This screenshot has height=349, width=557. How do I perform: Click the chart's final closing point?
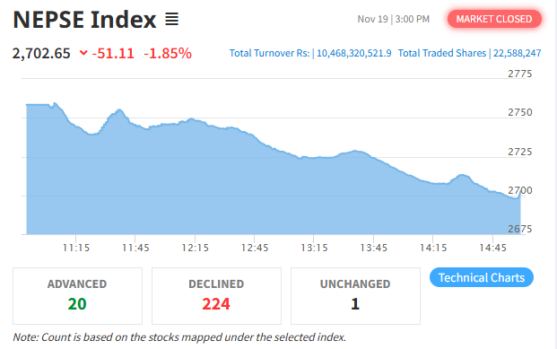(x=520, y=191)
